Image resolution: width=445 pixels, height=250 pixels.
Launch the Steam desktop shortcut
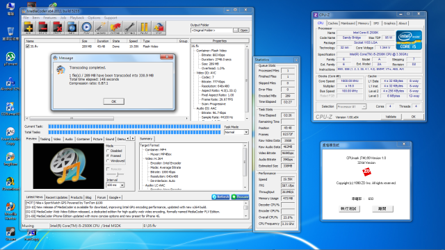point(10,234)
